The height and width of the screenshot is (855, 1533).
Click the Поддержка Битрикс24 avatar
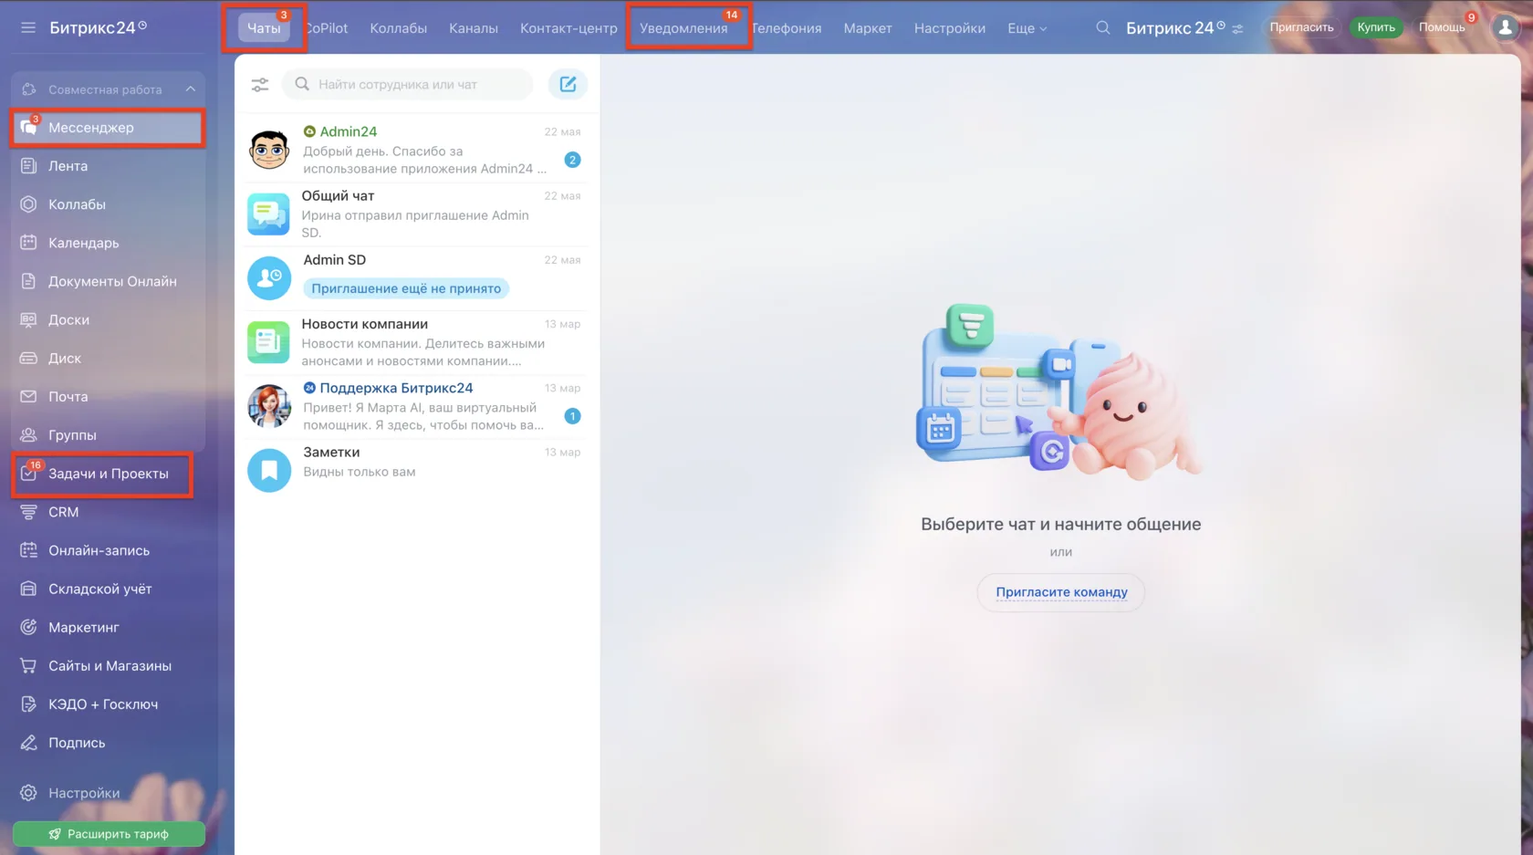coord(269,406)
